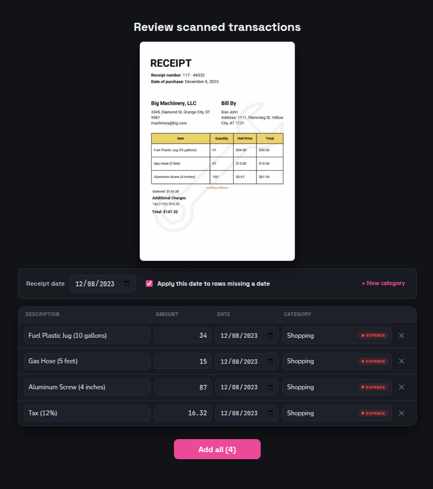
Task: Click the Review scanned transactions heading
Action: (217, 27)
